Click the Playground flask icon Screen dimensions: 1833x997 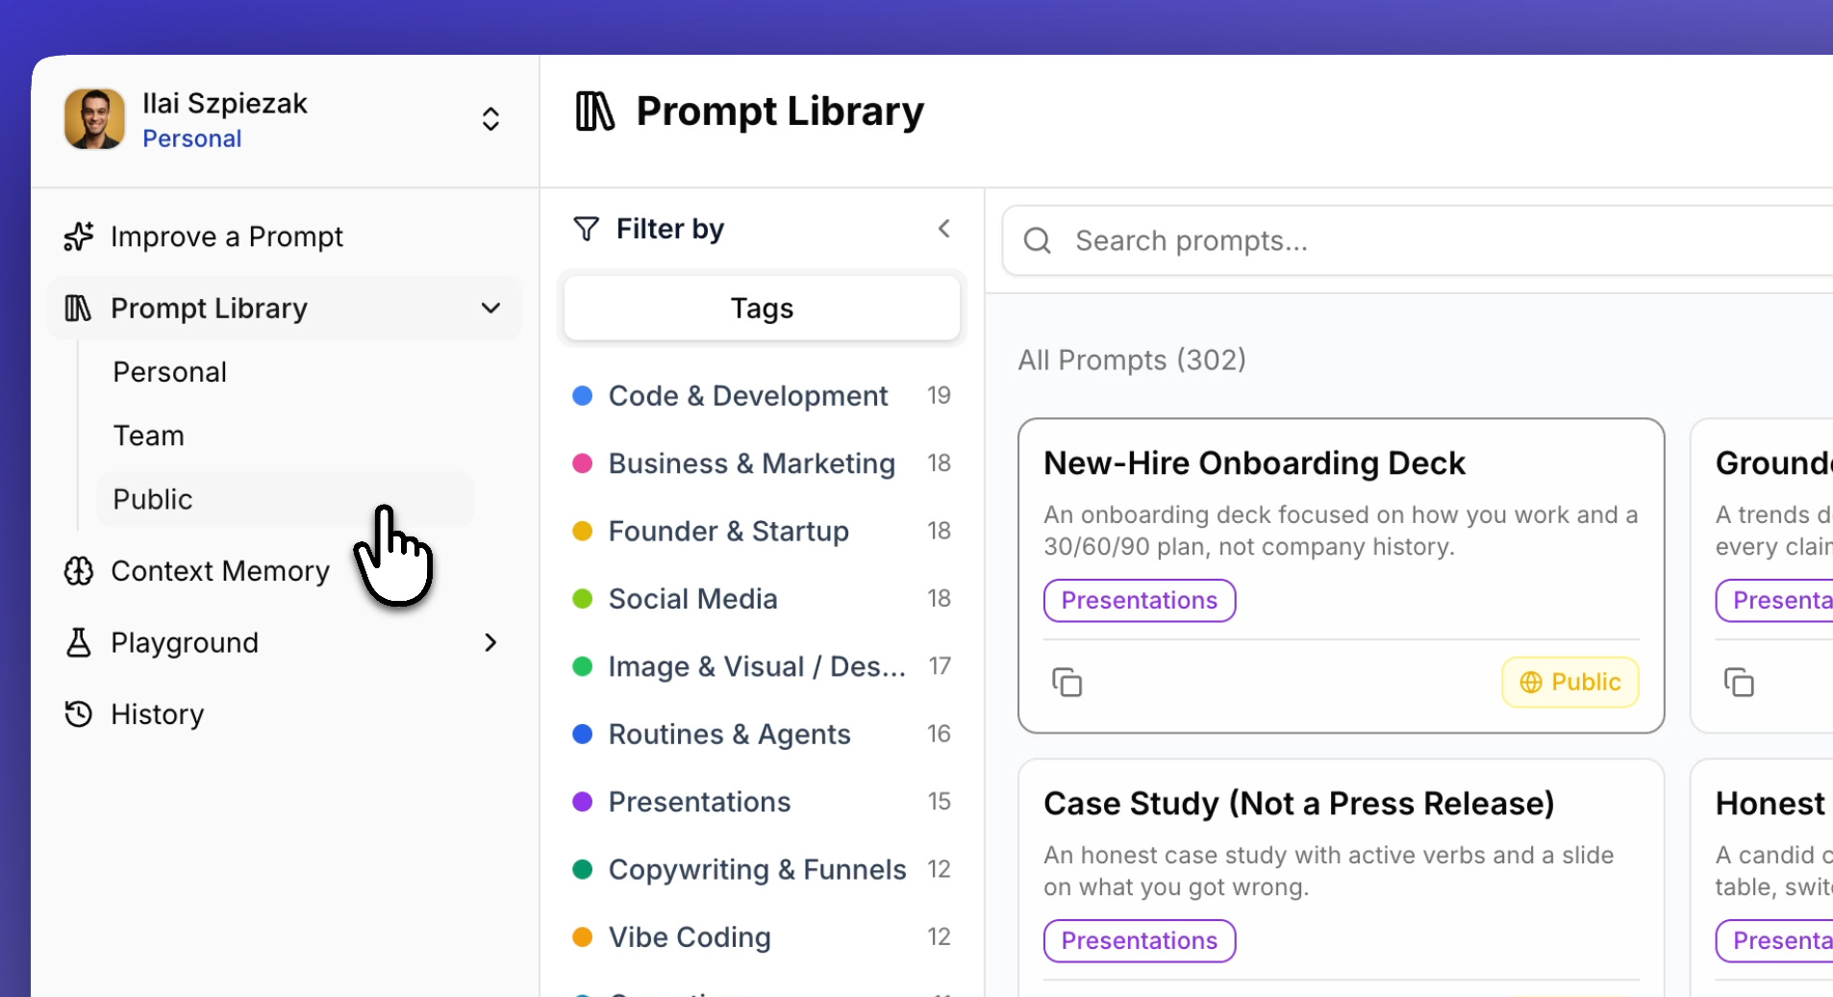[x=79, y=642]
